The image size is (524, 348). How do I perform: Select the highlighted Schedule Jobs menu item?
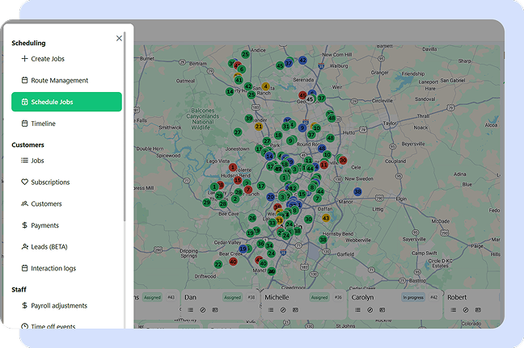point(66,102)
